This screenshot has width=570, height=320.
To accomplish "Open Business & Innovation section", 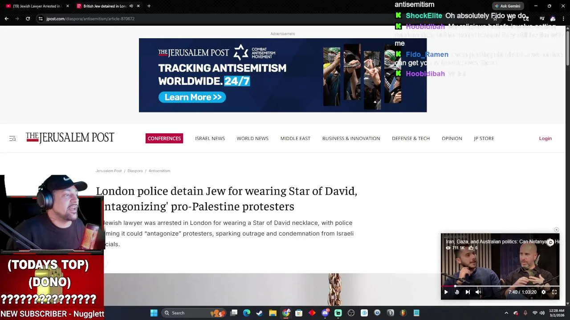I will point(351,138).
